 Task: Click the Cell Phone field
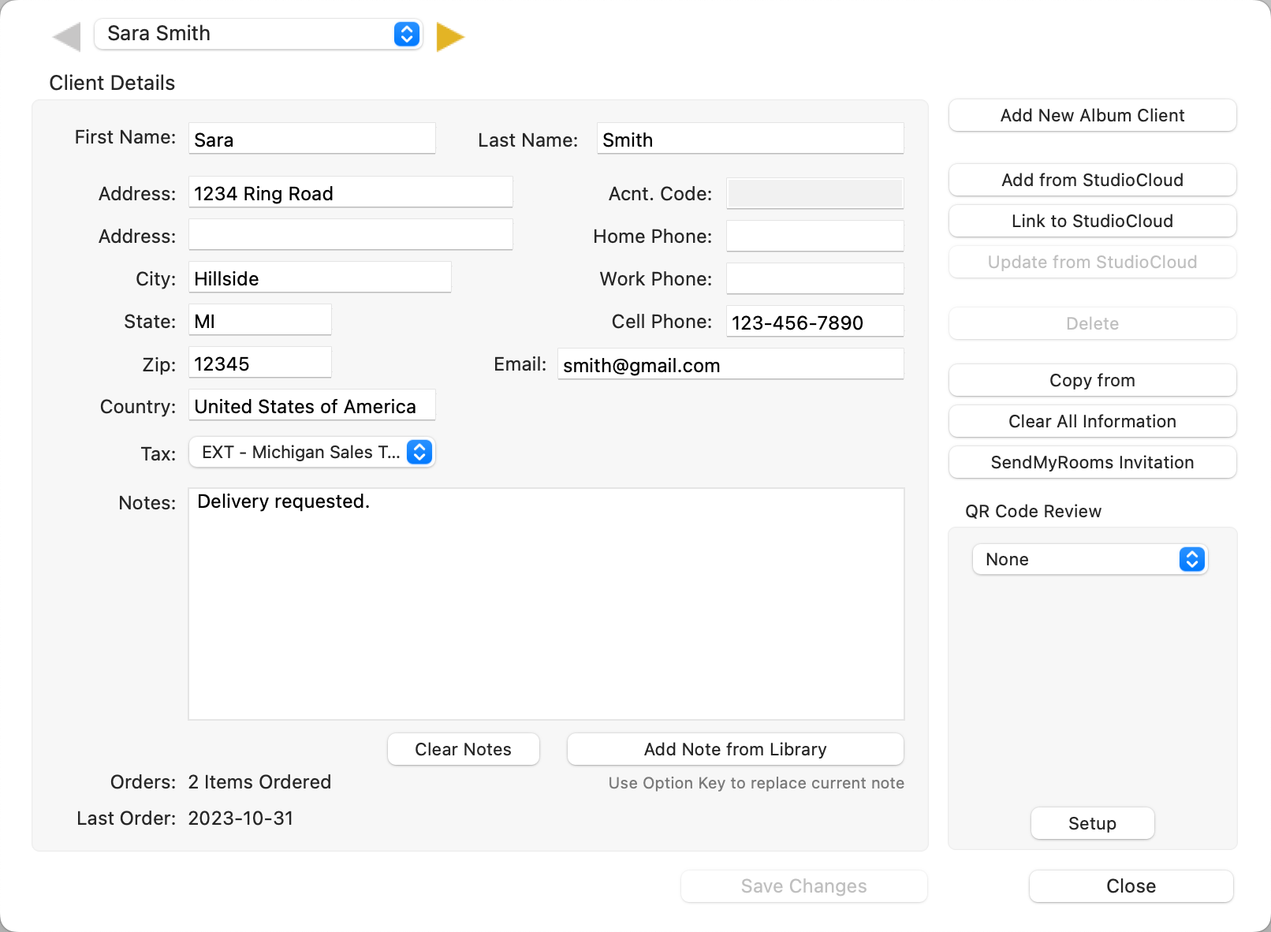814,322
